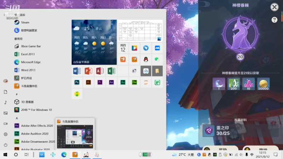Screen dimensions: 283x159
Task: Click the 斗鱼直播伴侣 taskbar preview thumbnail
Action: 75,137
